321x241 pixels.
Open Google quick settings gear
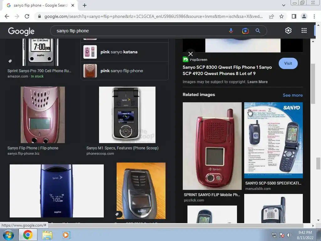(x=288, y=30)
